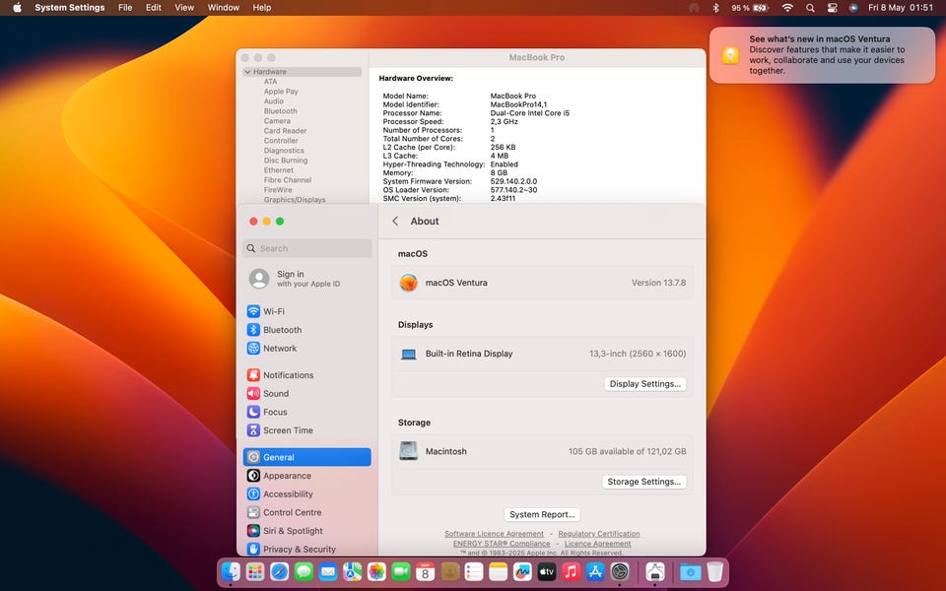
Task: Open the Trash in the Dock
Action: pyautogui.click(x=715, y=571)
